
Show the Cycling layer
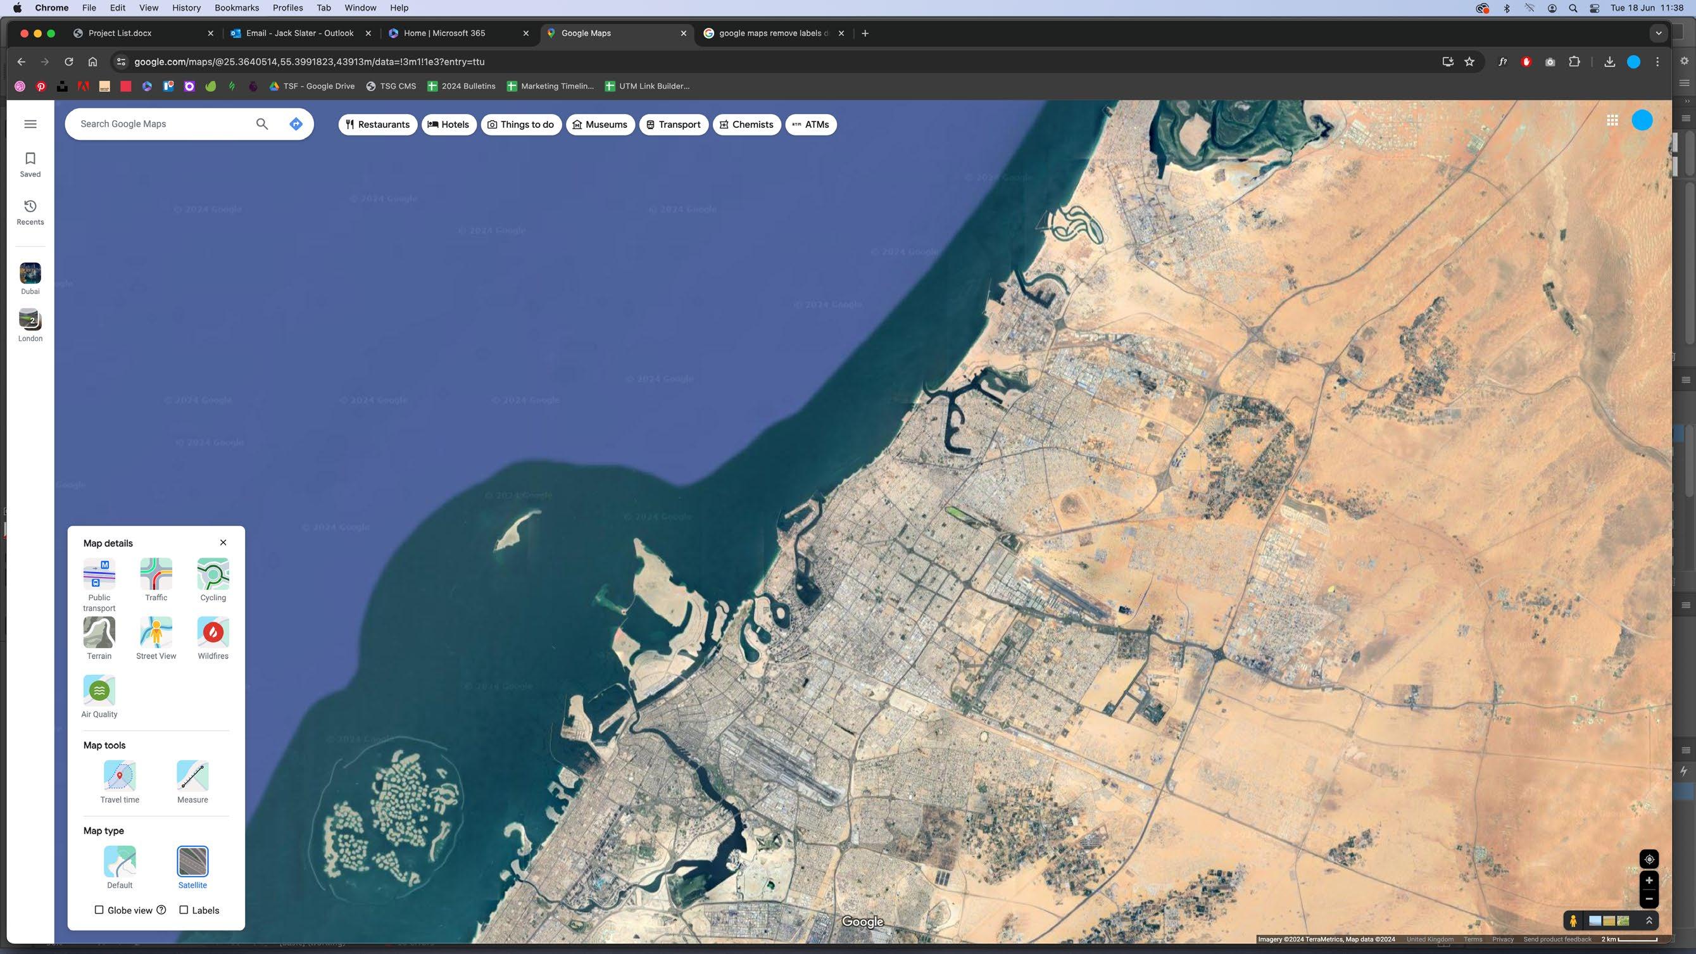coord(213,575)
